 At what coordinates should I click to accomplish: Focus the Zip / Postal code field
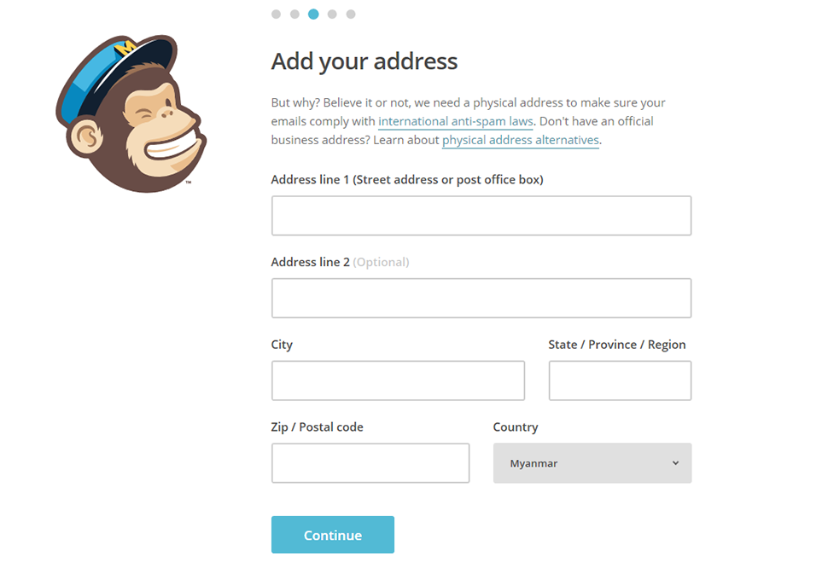tap(370, 463)
